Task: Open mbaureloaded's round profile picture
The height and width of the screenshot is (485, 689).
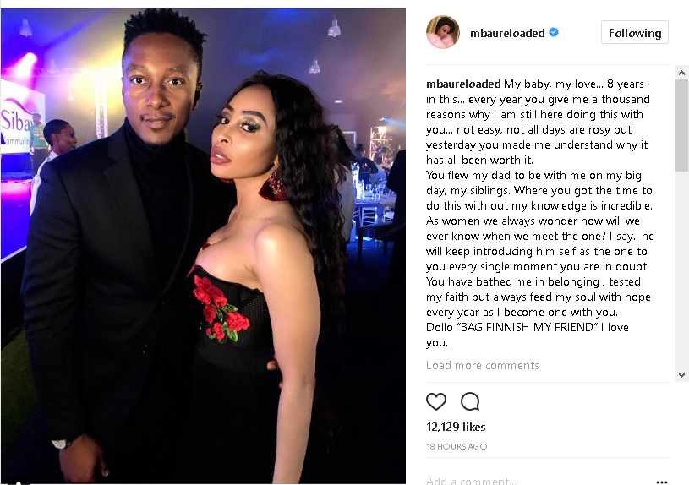Action: pyautogui.click(x=443, y=32)
